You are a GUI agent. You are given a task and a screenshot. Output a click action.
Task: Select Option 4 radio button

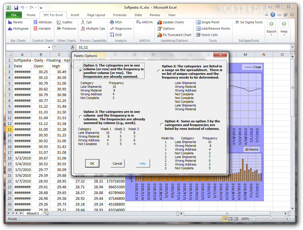pos(162,125)
